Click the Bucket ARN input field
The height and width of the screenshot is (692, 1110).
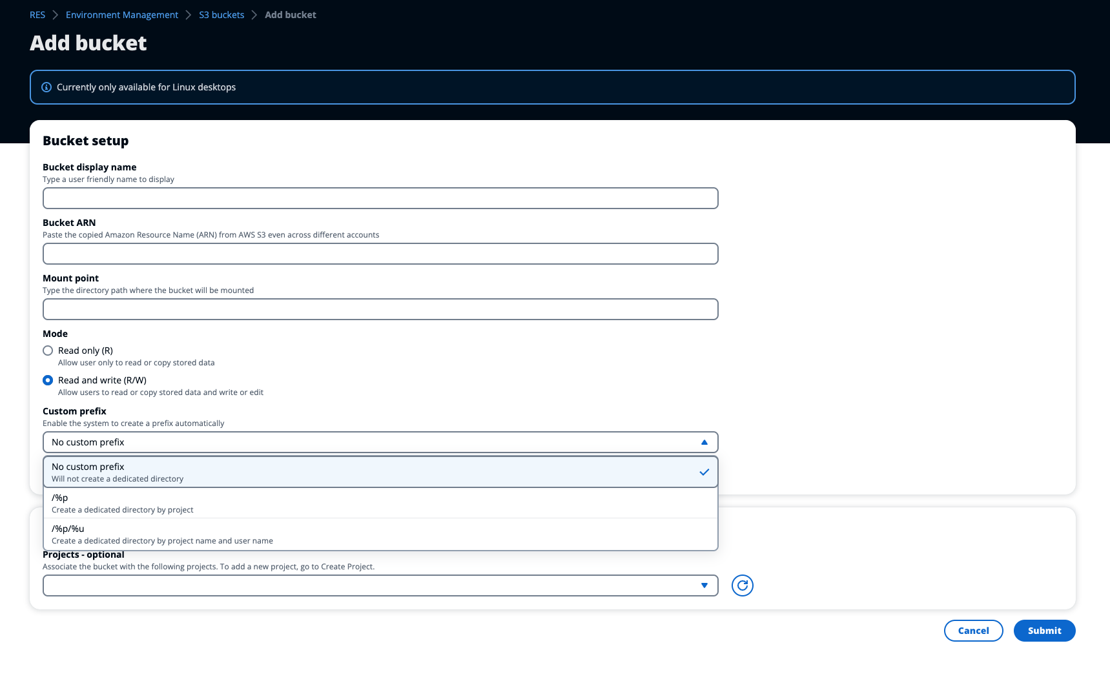[380, 254]
